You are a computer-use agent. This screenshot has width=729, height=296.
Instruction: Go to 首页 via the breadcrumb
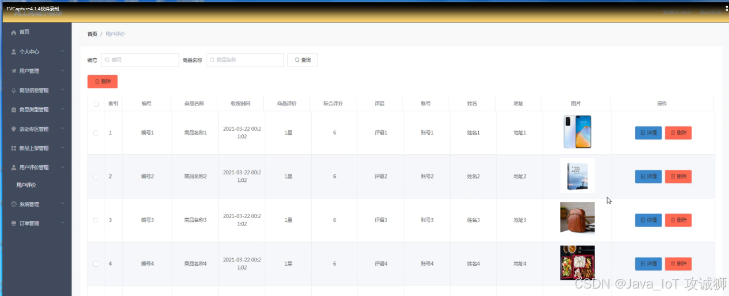click(92, 34)
